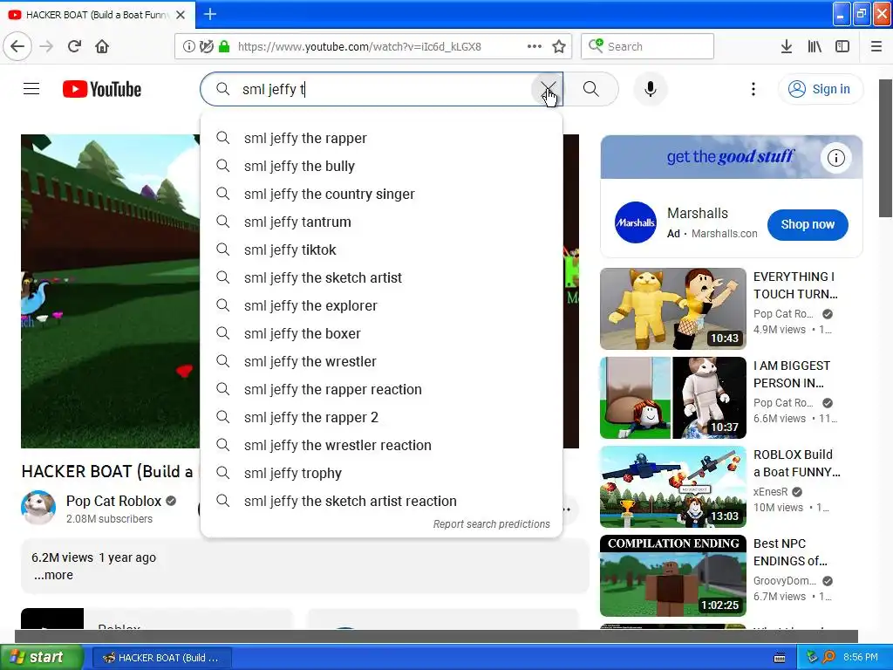Click the page vertical scrollbar thumb
Image resolution: width=893 pixels, height=670 pixels.
(885, 148)
